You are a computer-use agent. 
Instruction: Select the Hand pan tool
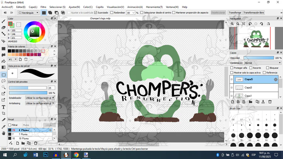(x=3, y=133)
